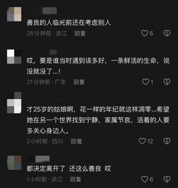Reply to the 21分钟前 广东 comment

coord(79,82)
